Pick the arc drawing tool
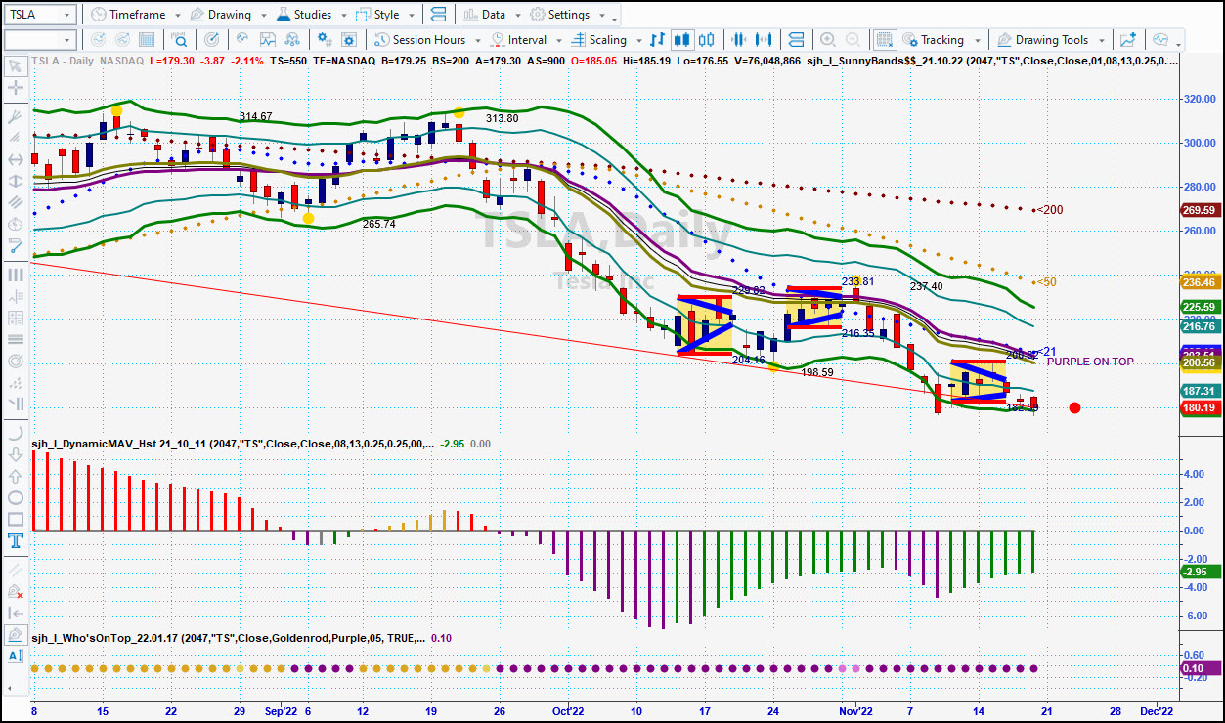Image resolution: width=1225 pixels, height=723 pixels. [15, 433]
